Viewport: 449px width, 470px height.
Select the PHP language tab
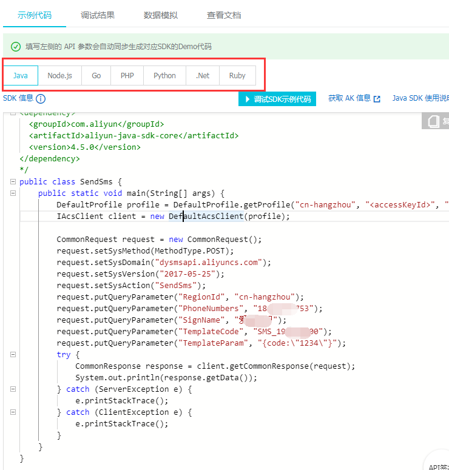127,76
